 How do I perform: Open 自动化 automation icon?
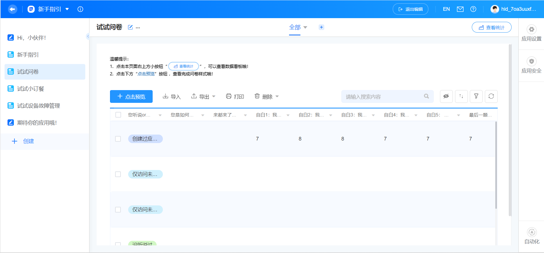pyautogui.click(x=532, y=232)
